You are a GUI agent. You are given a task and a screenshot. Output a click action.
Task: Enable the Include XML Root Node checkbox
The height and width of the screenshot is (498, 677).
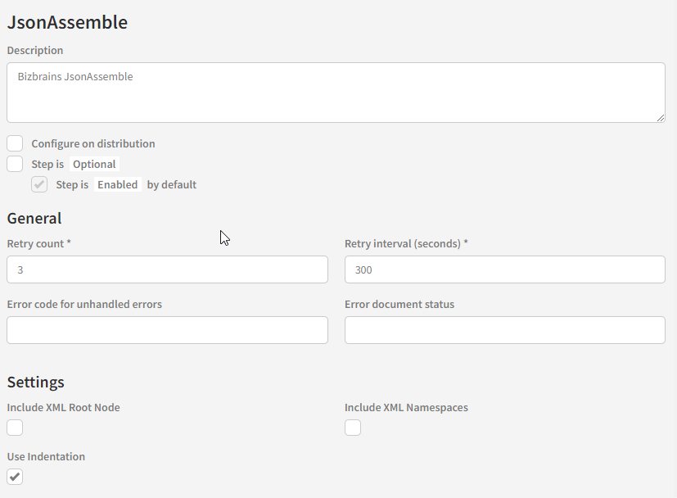tap(15, 428)
